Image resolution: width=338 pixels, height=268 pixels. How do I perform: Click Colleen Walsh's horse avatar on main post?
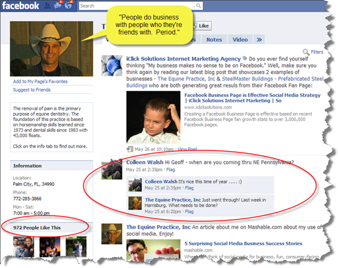(112, 169)
